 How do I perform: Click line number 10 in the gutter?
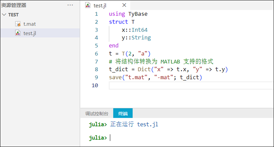[x=95, y=85]
